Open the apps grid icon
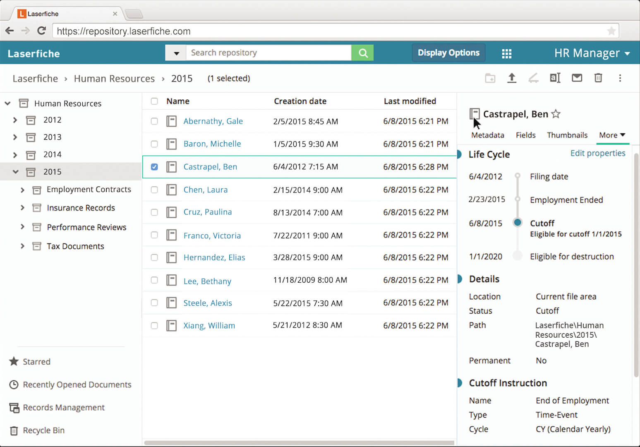 click(x=507, y=53)
